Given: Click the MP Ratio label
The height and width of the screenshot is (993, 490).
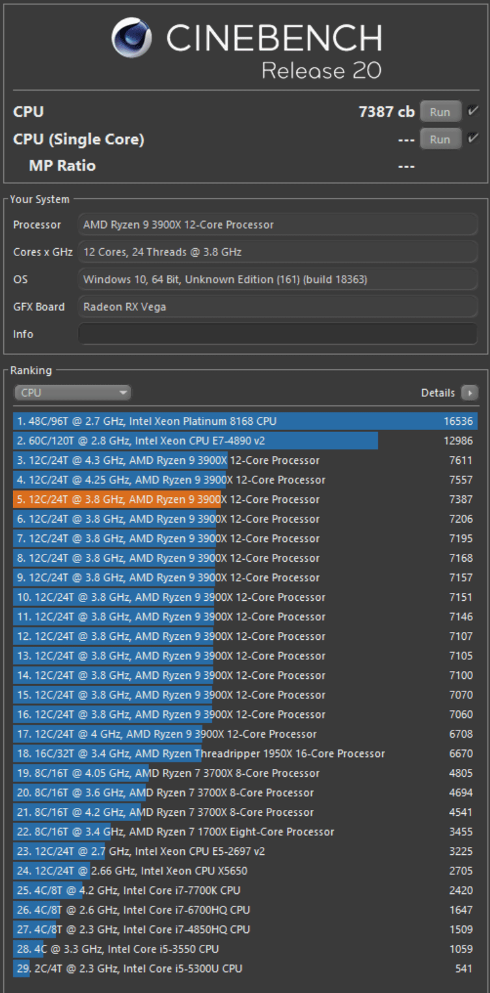Looking at the screenshot, I should (62, 165).
